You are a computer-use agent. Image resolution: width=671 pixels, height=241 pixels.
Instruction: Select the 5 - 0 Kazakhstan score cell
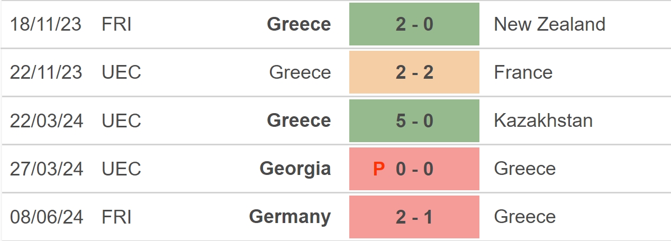(414, 121)
